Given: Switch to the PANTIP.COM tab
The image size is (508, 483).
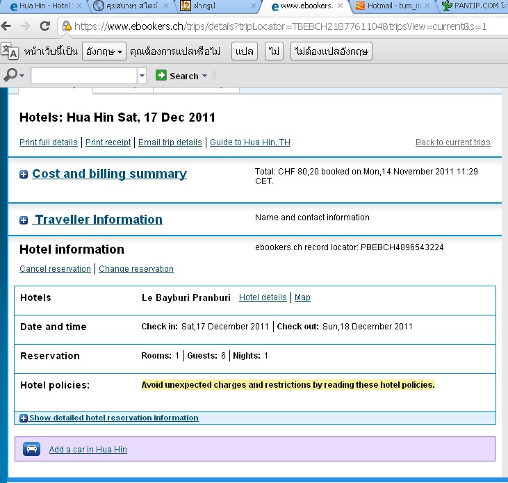Looking at the screenshot, I should tap(474, 6).
